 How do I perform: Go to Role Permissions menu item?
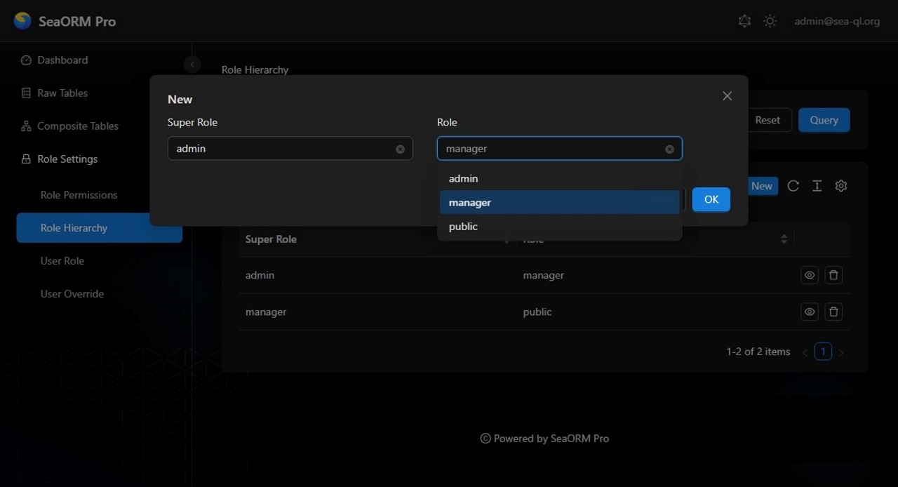79,195
